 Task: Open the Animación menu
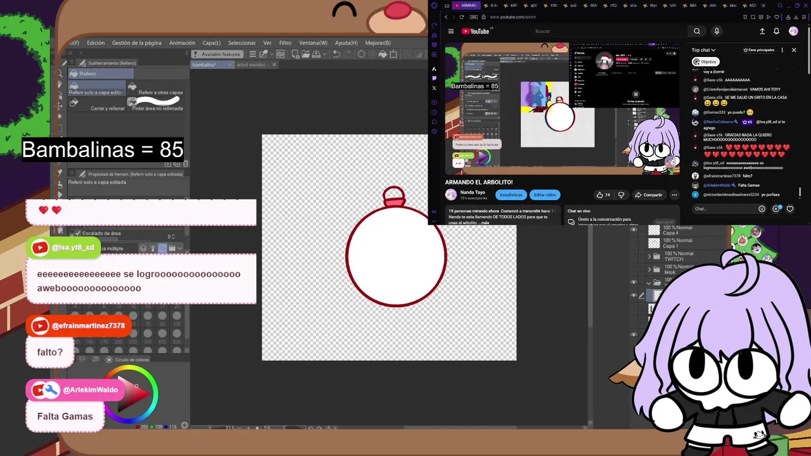[182, 43]
